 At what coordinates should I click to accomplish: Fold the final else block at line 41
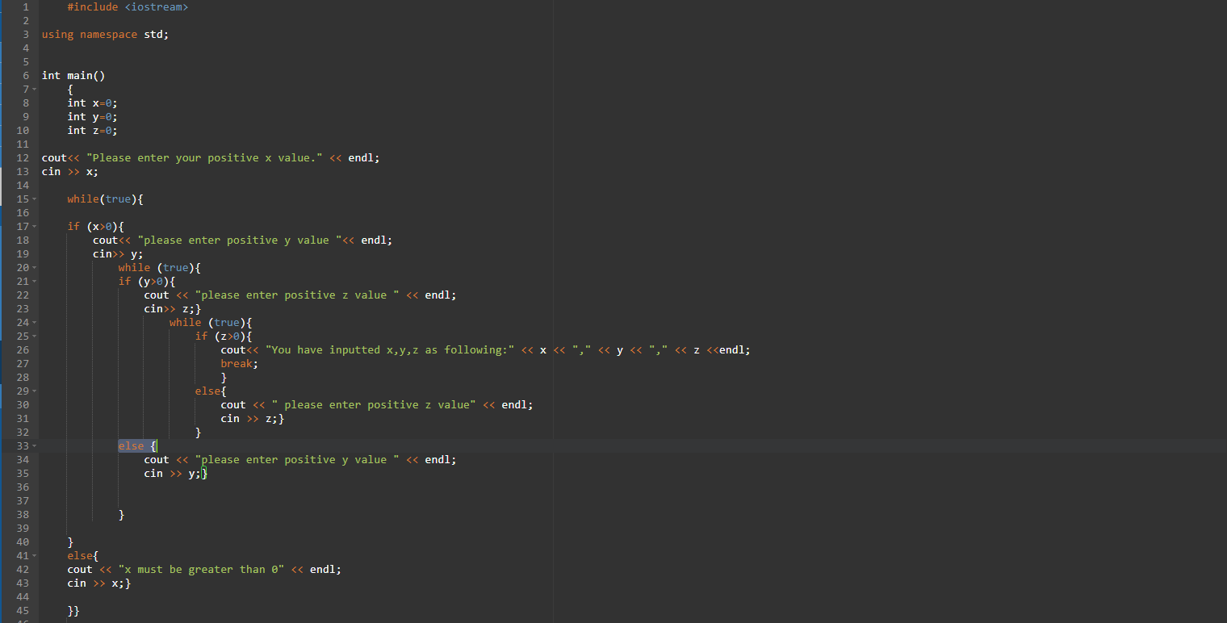pyautogui.click(x=36, y=555)
